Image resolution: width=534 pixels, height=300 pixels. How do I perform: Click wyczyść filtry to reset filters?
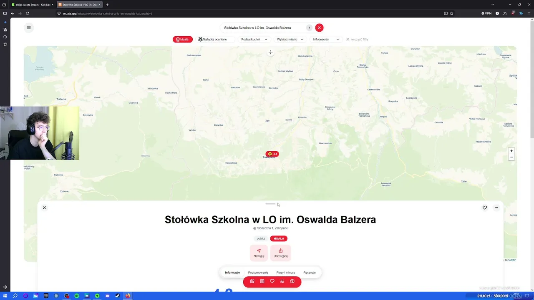click(357, 39)
